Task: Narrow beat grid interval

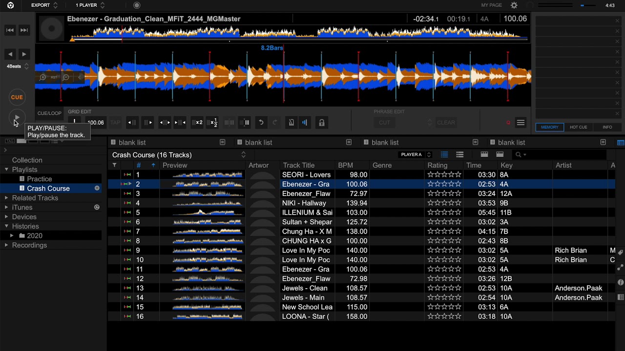Action: (180, 123)
